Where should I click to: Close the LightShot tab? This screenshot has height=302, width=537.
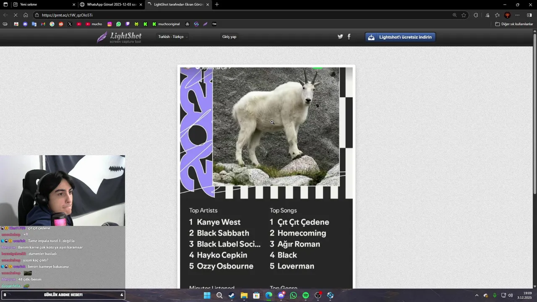point(208,5)
